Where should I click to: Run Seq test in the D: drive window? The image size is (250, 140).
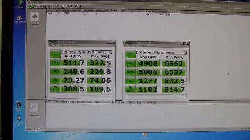55,63
